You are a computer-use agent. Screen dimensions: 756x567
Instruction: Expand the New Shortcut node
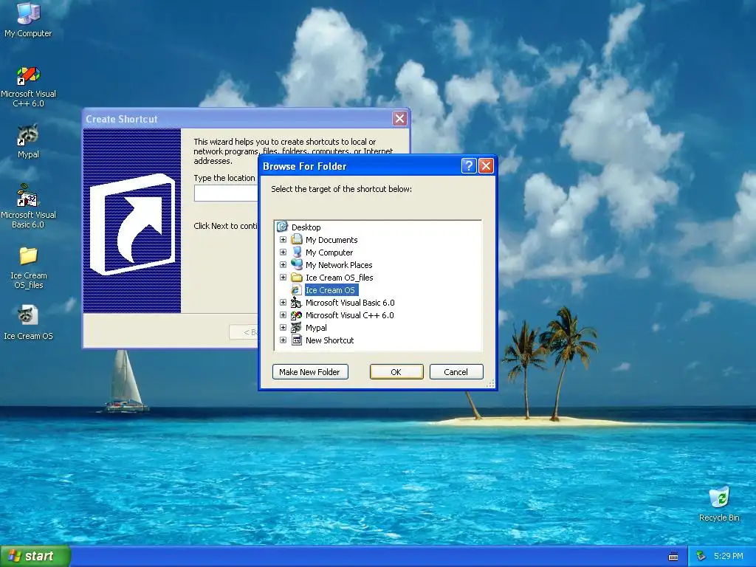click(x=283, y=340)
